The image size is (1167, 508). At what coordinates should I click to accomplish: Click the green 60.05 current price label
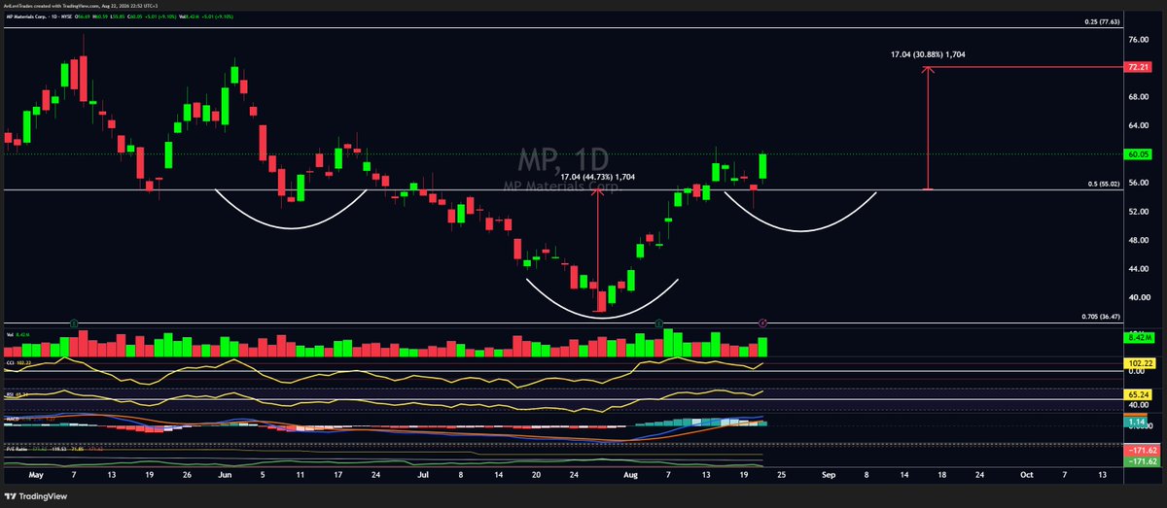(x=1138, y=153)
